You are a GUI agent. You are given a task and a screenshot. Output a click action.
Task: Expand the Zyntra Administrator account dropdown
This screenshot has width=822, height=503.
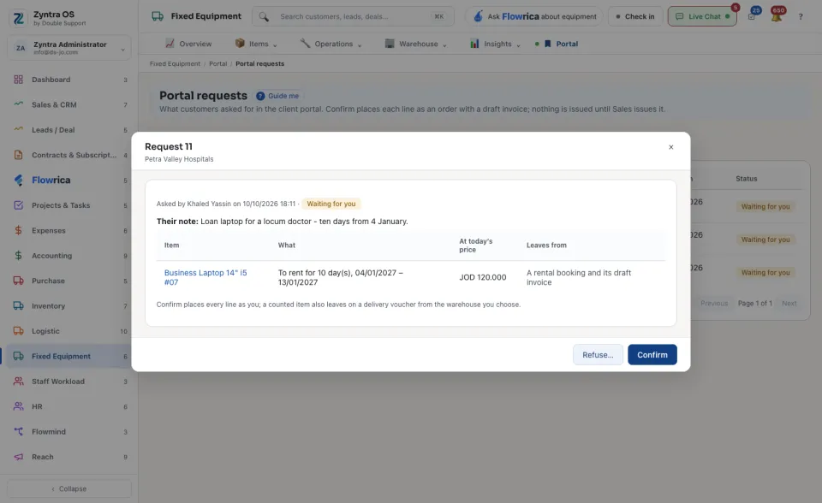point(122,50)
